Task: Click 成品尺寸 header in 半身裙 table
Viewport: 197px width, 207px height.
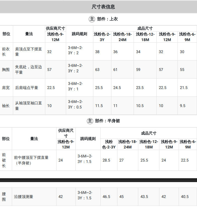Action: click(149, 133)
